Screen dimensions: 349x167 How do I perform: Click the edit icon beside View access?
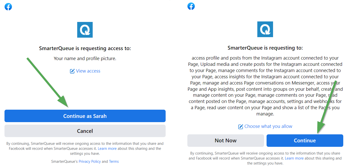pos(72,71)
